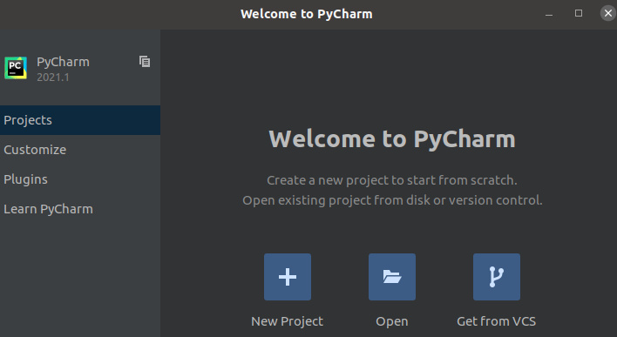
Task: Click the copy icon beside the PyCharm name
Action: pos(145,61)
